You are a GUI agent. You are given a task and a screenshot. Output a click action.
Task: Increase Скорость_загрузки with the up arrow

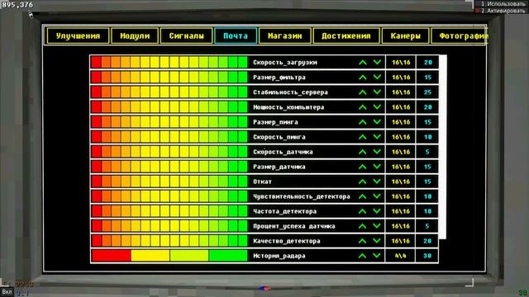tap(363, 63)
